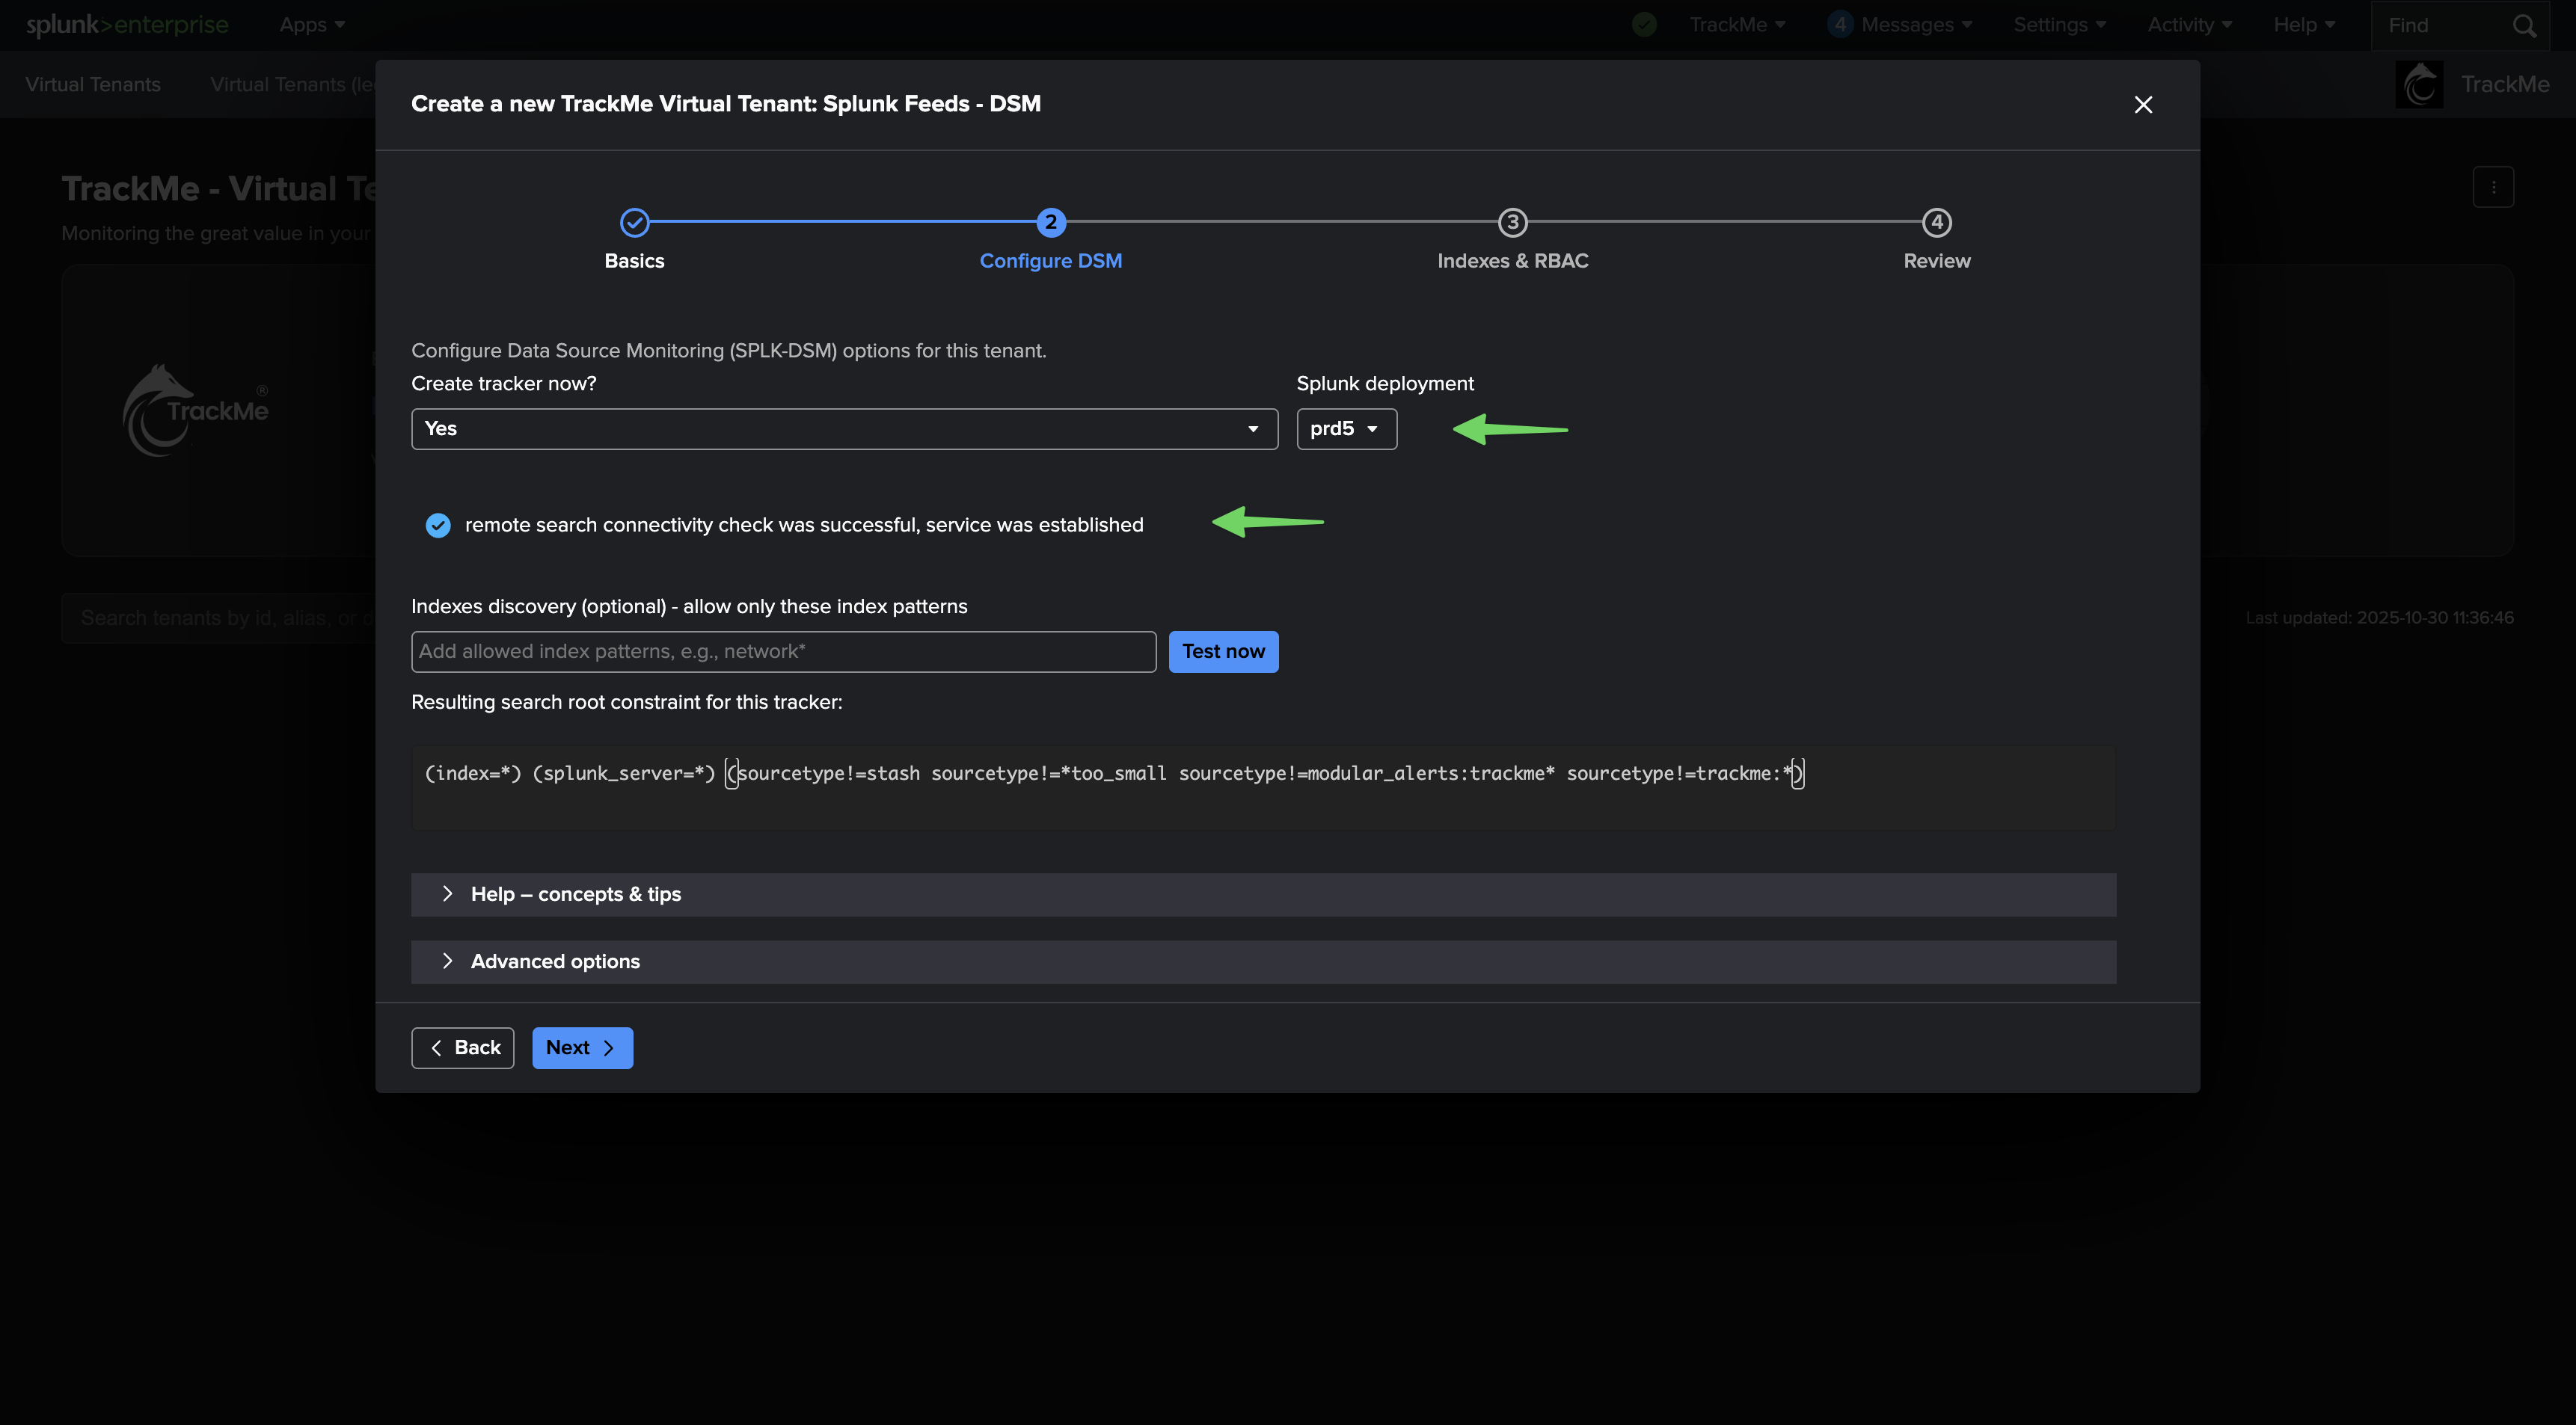Click the green health status icon

pyautogui.click(x=1644, y=25)
